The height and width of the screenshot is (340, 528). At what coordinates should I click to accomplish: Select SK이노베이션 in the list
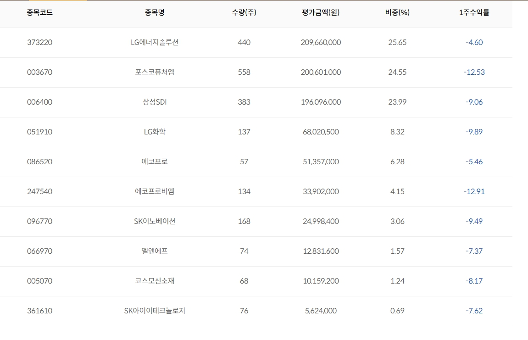[x=155, y=222]
